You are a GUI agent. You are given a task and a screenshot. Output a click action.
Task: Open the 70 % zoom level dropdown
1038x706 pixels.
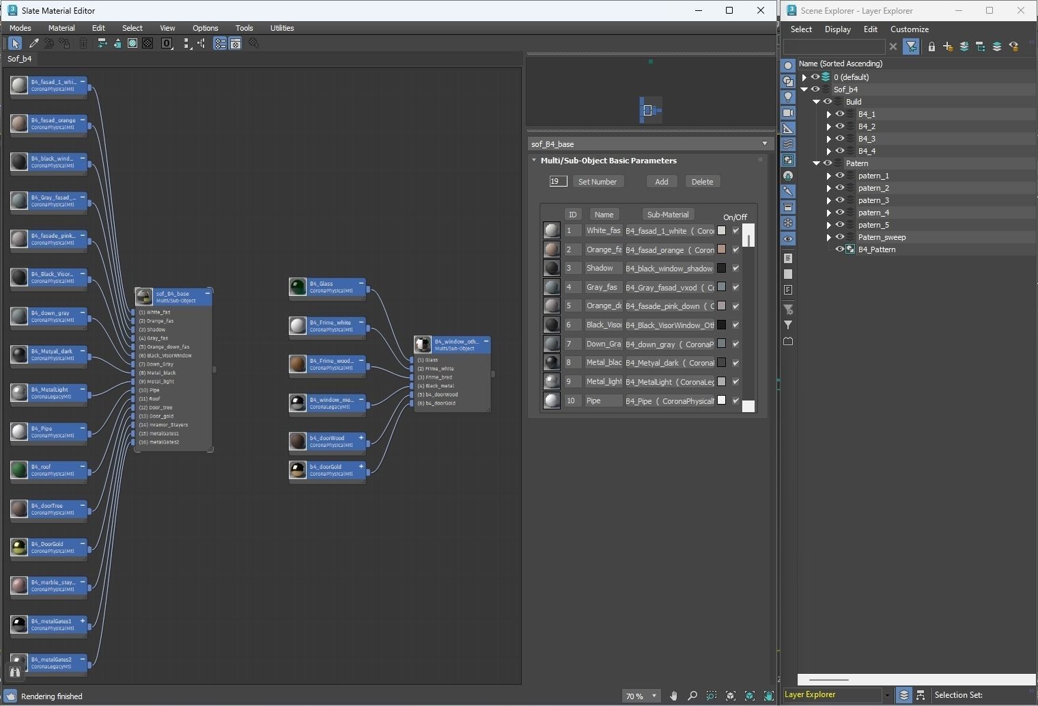click(654, 696)
